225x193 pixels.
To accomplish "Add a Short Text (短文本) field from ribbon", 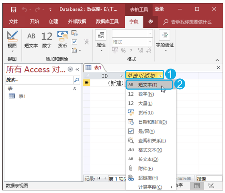I will pyautogui.click(x=31, y=40).
